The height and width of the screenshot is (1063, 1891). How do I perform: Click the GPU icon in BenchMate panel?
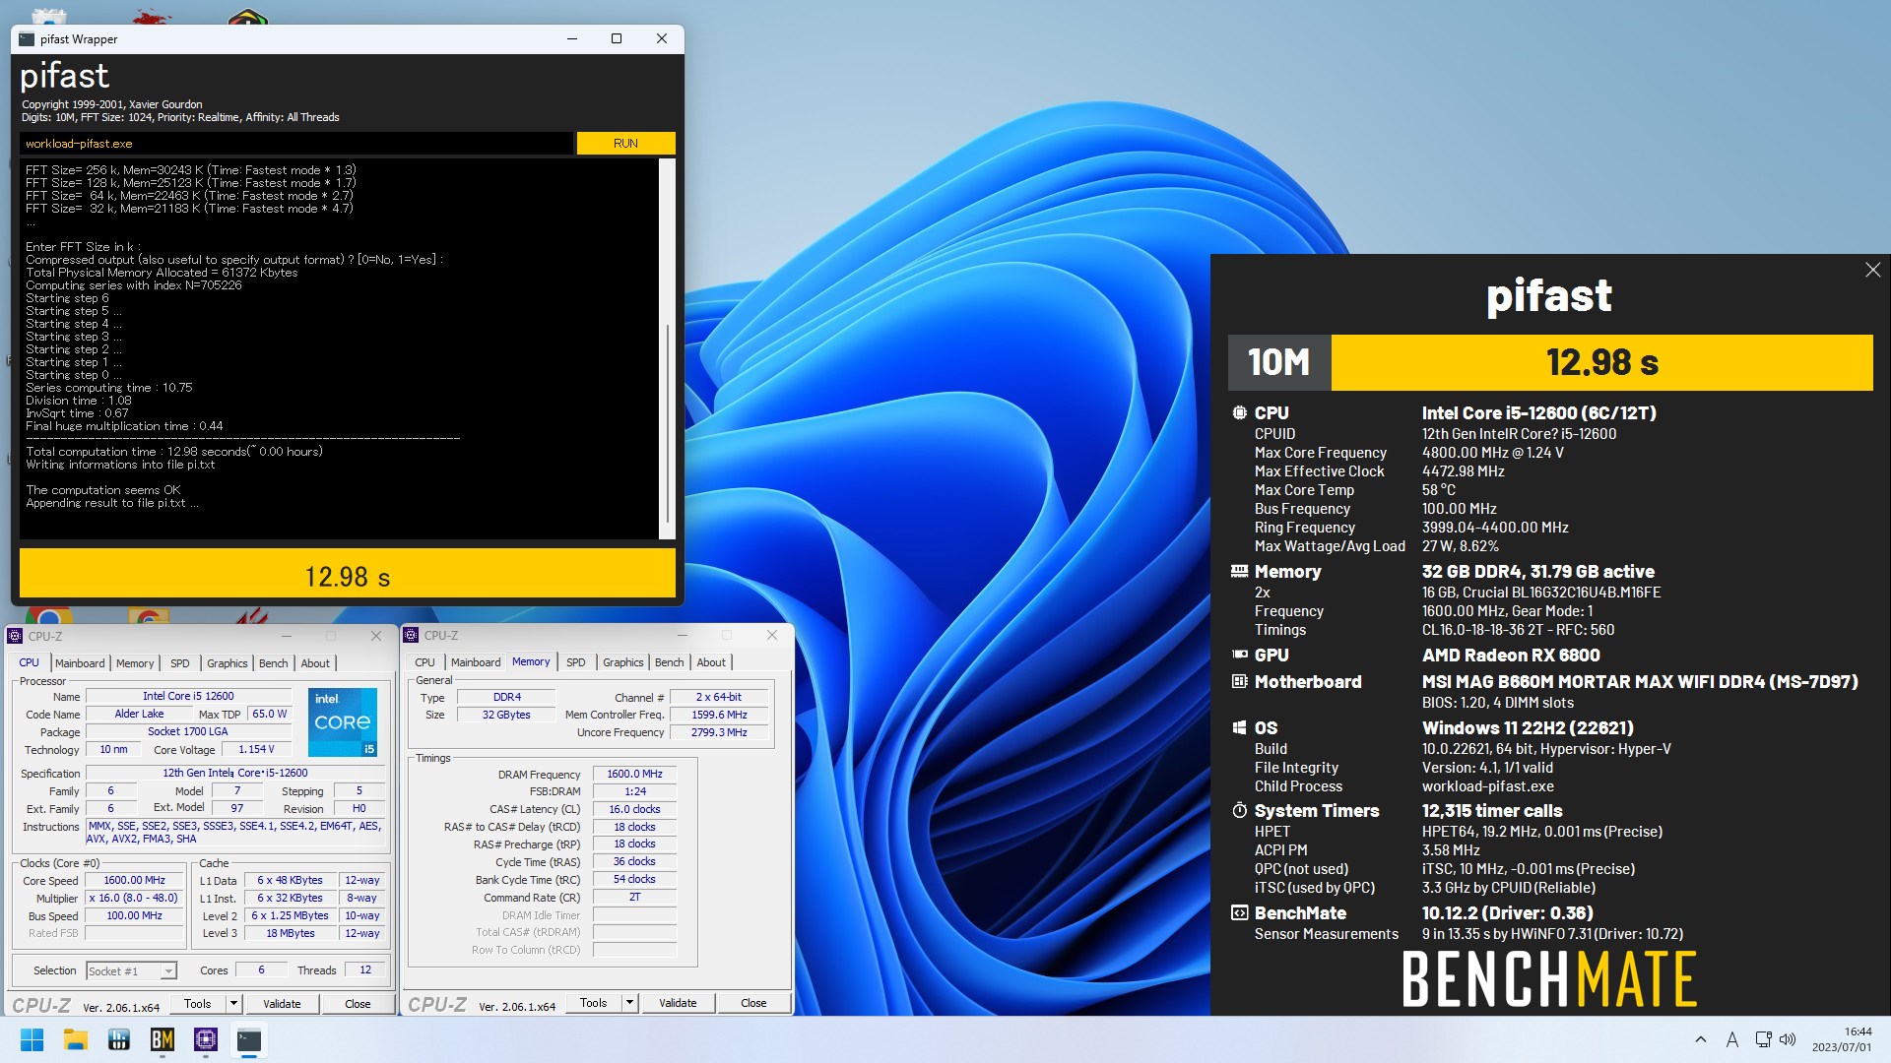(1239, 655)
